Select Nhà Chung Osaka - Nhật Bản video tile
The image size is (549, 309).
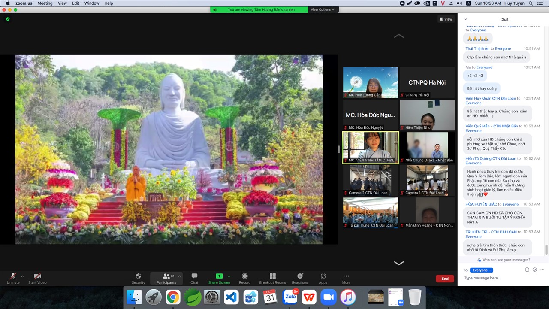pyautogui.click(x=427, y=148)
